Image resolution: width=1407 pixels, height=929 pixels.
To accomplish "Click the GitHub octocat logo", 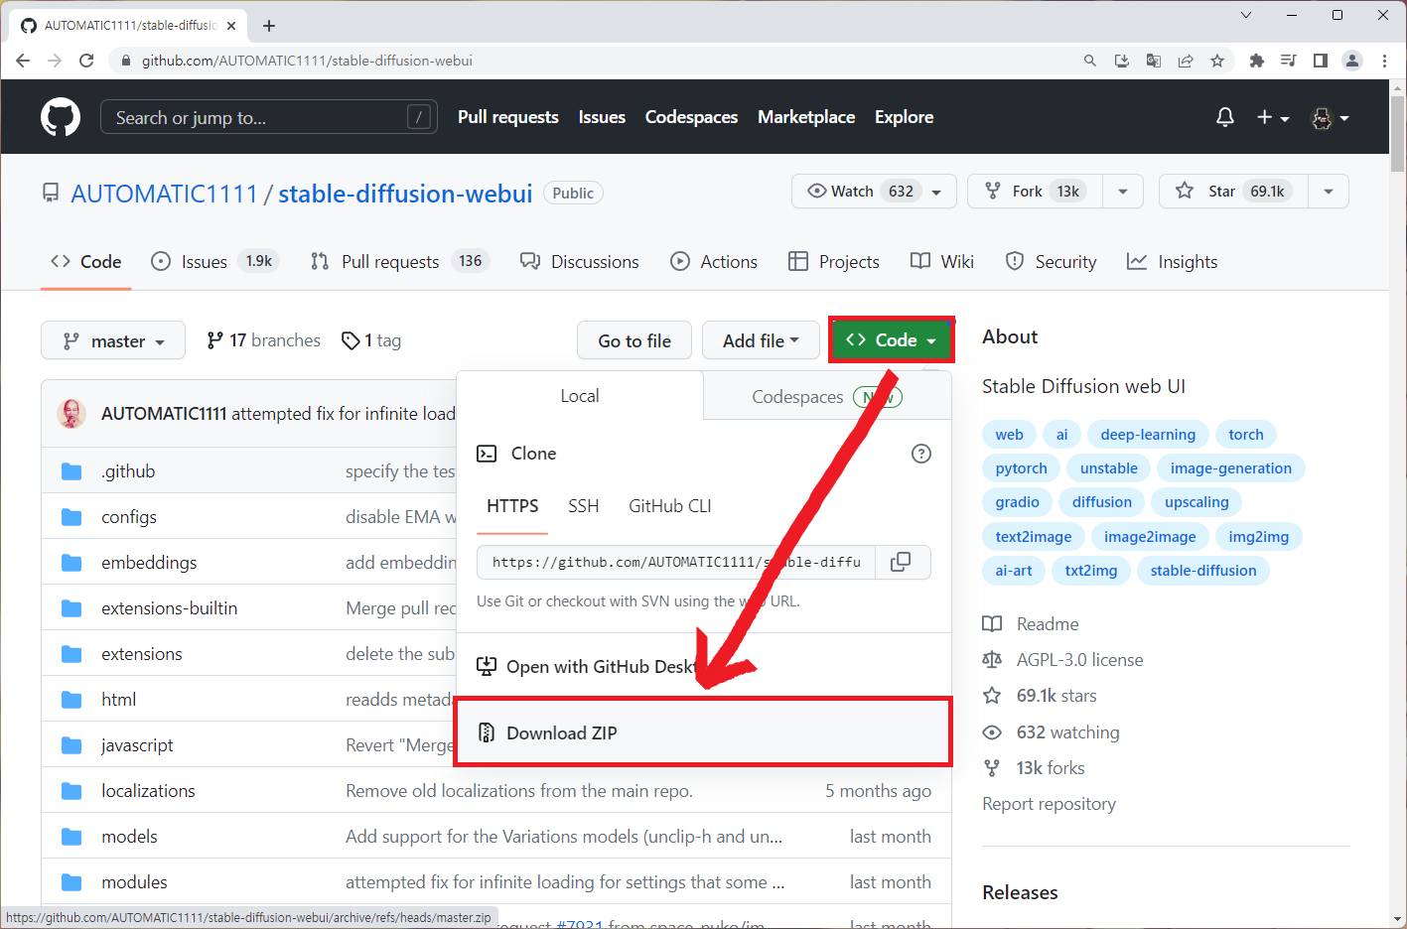I will coord(61,117).
